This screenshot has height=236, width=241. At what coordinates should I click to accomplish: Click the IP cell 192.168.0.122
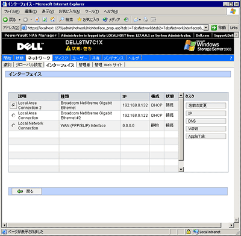point(135,116)
